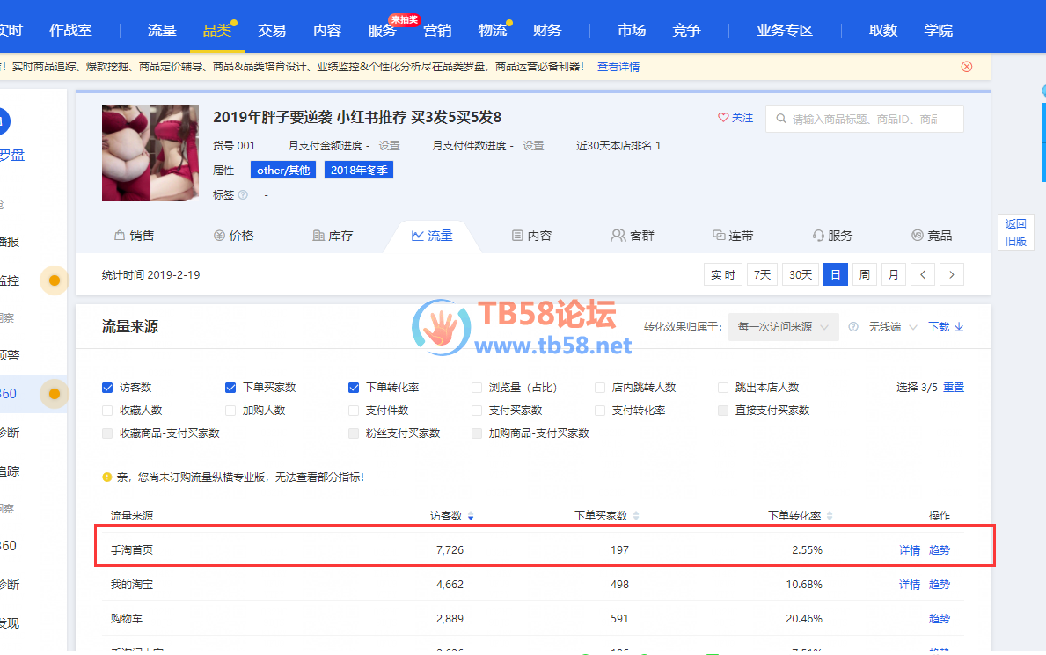This screenshot has width=1046, height=655.
Task: Click the product thumbnail image
Action: coord(150,153)
